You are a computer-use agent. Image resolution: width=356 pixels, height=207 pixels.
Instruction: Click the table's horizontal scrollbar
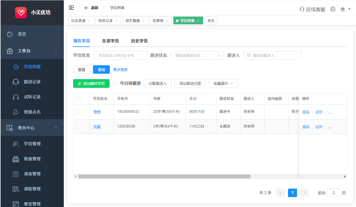pyautogui.click(x=164, y=177)
